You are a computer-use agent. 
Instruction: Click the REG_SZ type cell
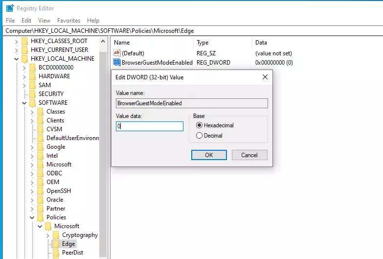206,53
